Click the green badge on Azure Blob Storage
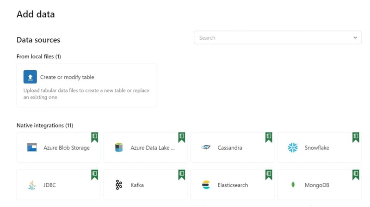This screenshot has height=207, width=370. tap(95, 137)
